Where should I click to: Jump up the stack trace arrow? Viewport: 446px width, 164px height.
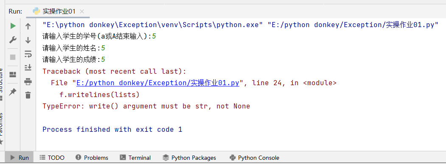point(28,26)
